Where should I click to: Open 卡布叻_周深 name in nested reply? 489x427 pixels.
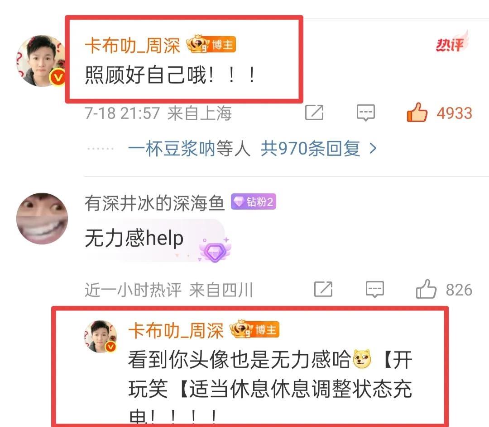[176, 330]
